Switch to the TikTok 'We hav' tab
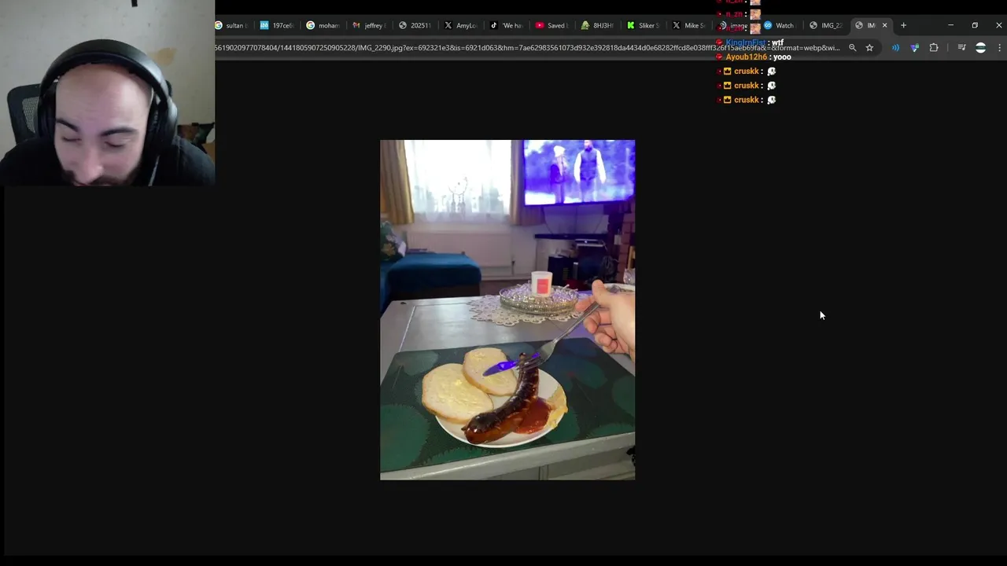This screenshot has width=1007, height=566. coord(507,25)
